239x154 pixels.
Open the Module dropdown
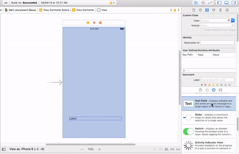click(217, 25)
